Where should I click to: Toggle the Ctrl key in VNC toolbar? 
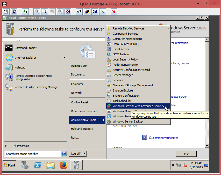pos(95,12)
